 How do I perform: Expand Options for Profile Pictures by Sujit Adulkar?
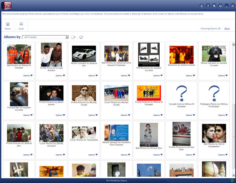pos(60,75)
